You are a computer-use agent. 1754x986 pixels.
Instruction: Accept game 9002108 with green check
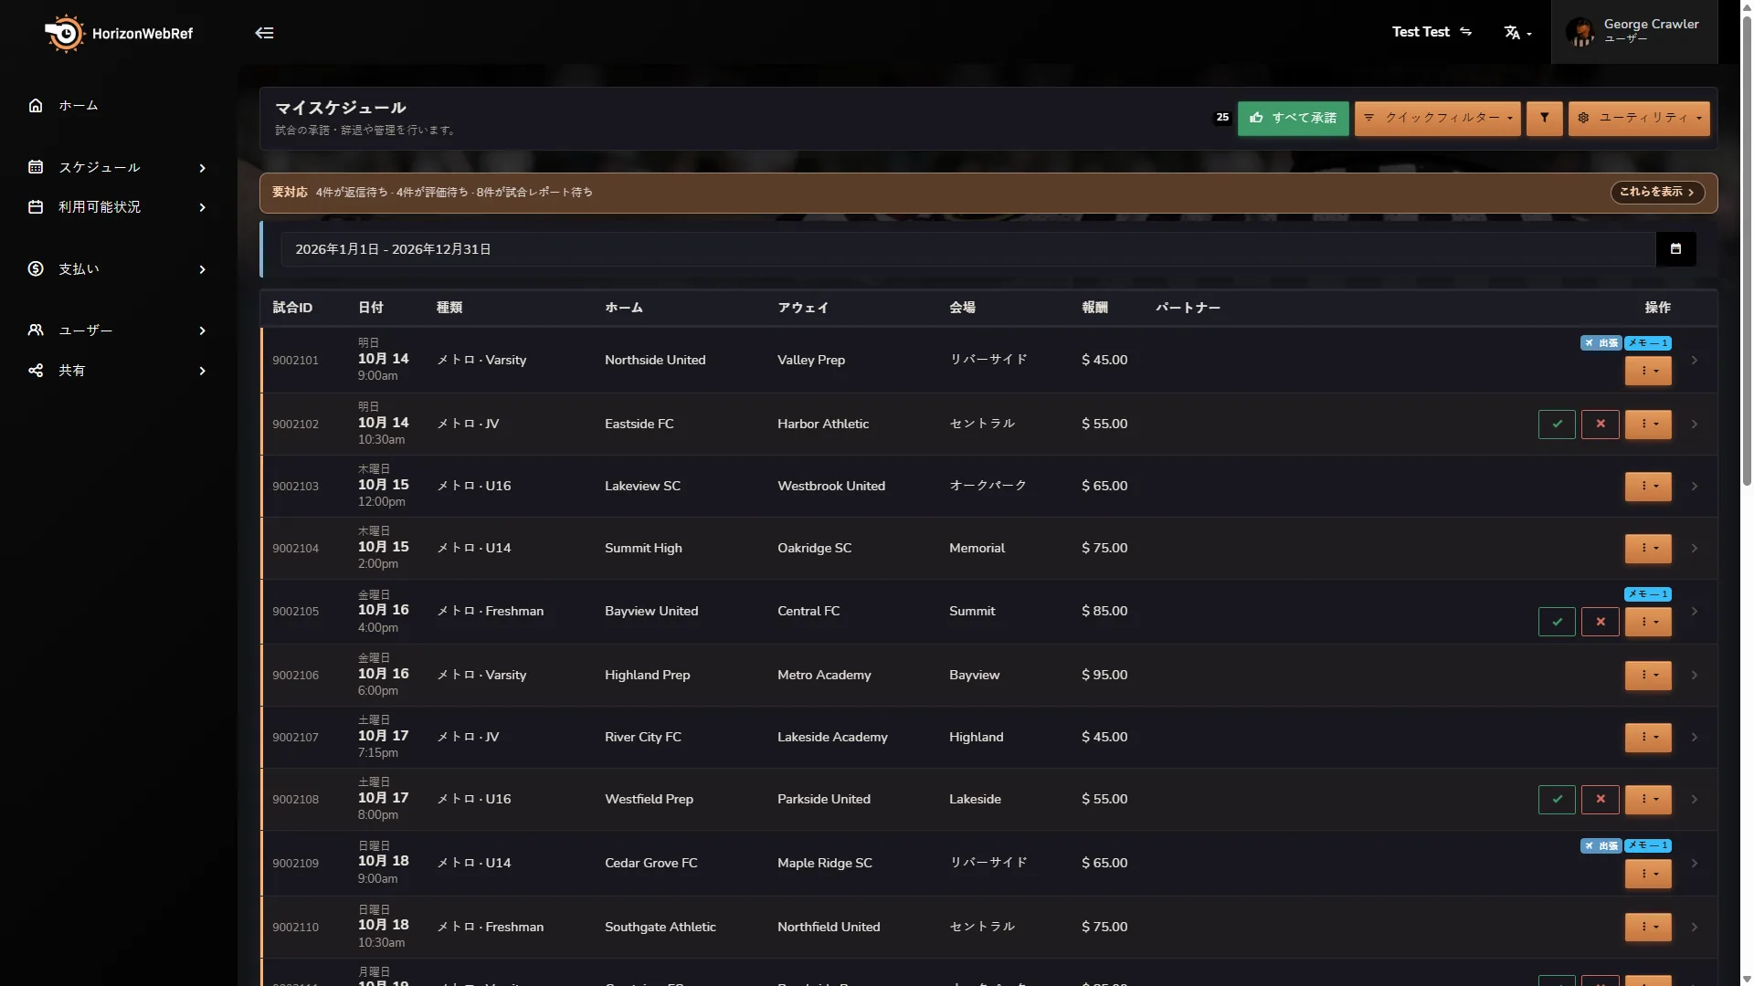pos(1557,800)
